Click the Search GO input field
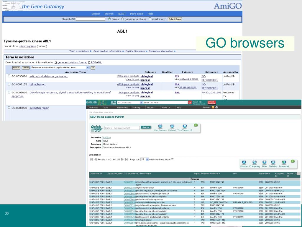 tap(91, 19)
